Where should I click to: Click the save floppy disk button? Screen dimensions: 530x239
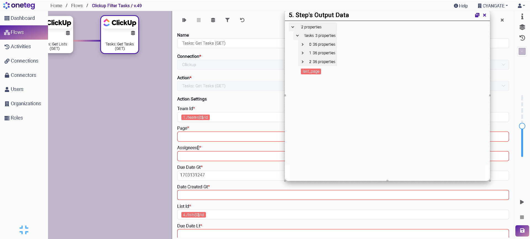click(x=522, y=231)
